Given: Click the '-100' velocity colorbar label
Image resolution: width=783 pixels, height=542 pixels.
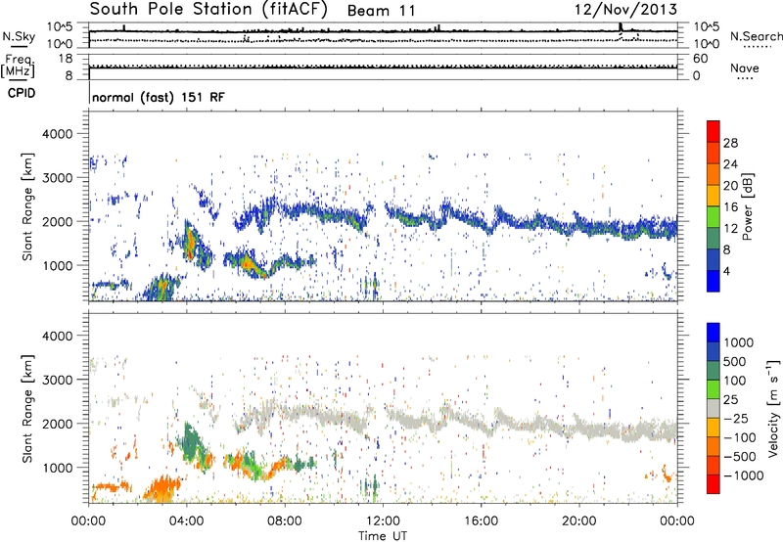Looking at the screenshot, I should (740, 437).
